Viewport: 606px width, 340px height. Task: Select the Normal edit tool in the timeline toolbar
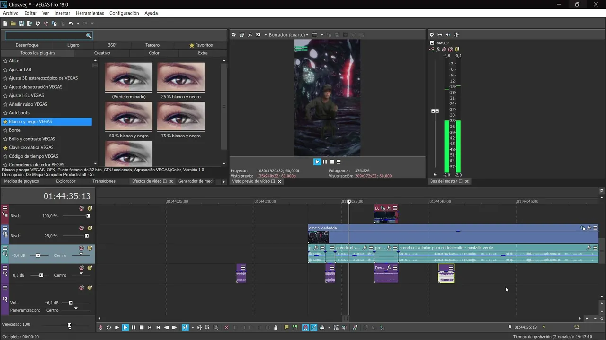185,327
